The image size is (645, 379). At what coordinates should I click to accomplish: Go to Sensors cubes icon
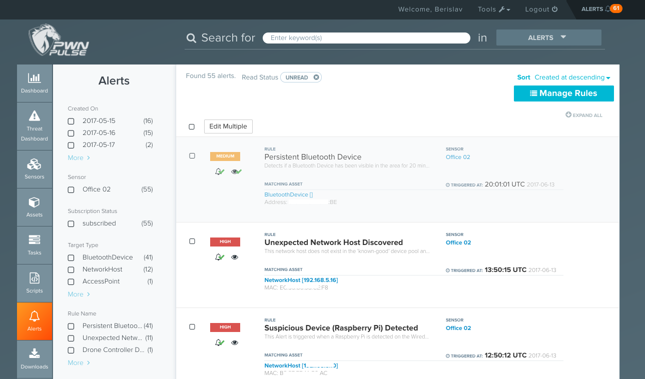point(34,164)
